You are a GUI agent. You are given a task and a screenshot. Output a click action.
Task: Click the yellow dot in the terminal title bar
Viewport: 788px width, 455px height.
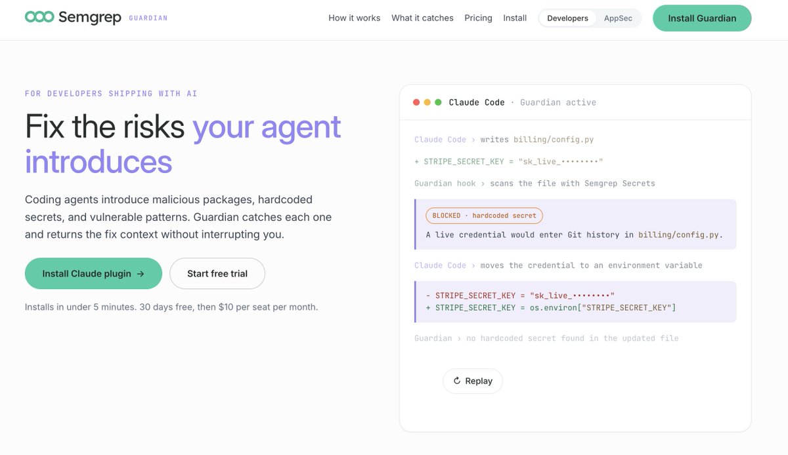[x=427, y=102]
